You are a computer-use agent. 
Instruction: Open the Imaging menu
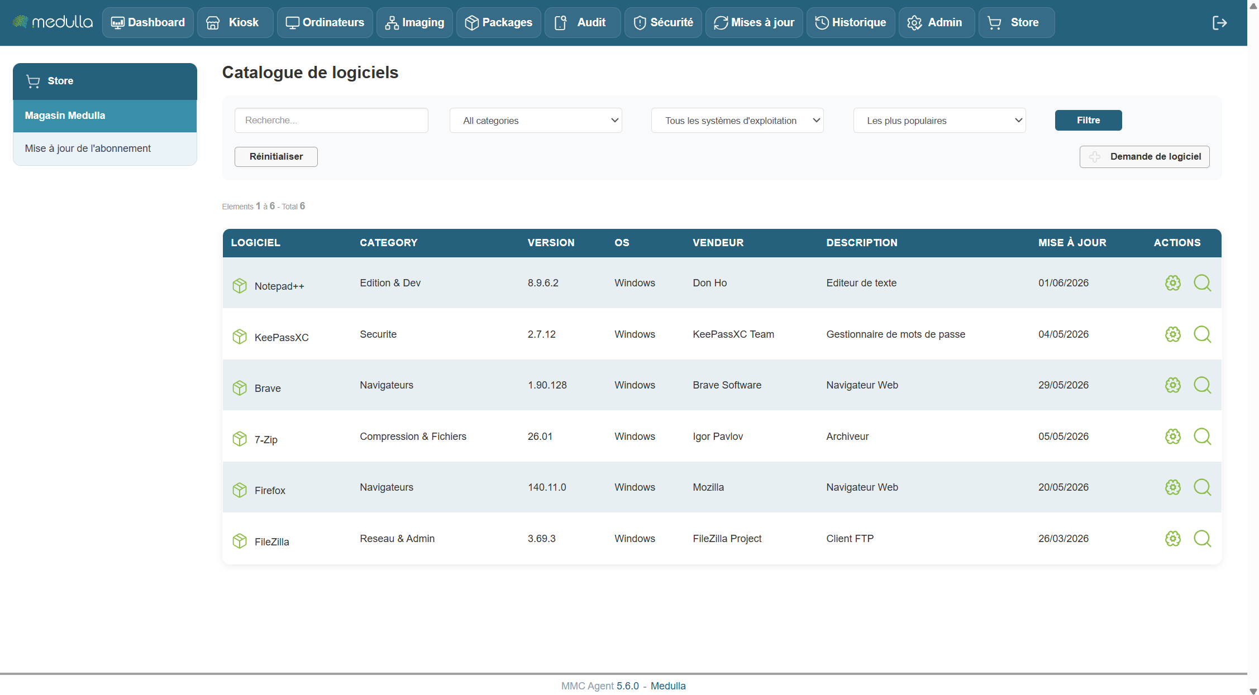click(415, 23)
